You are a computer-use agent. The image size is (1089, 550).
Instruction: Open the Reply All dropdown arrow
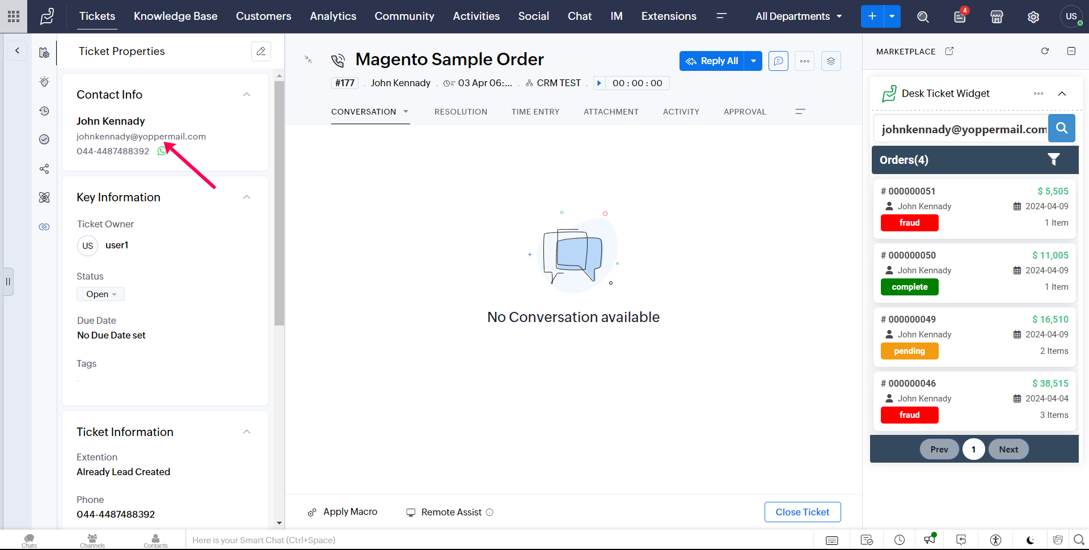[753, 61]
